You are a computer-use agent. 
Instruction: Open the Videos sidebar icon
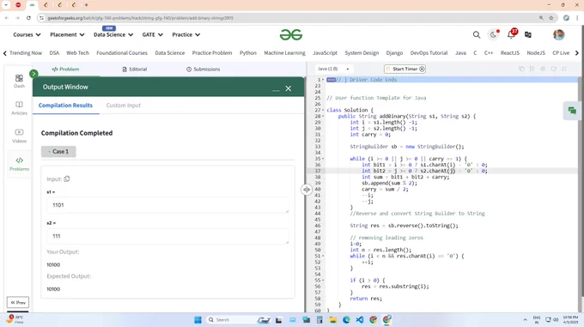click(19, 136)
